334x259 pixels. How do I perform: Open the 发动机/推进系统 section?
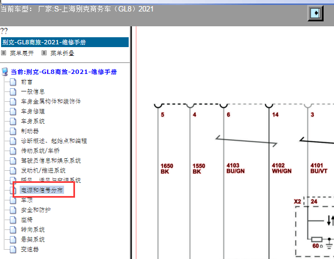(43, 170)
